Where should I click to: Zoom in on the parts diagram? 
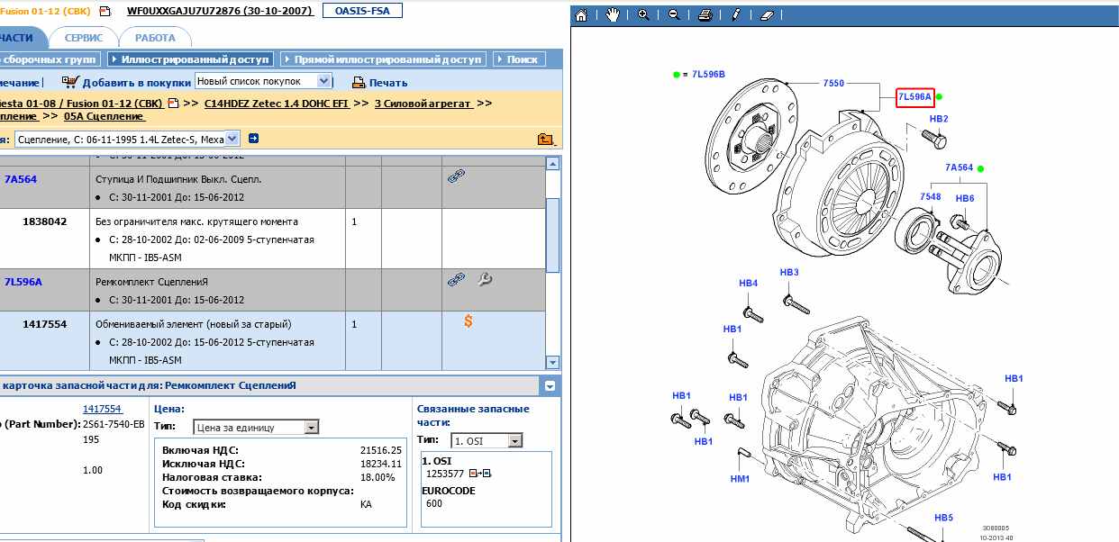pyautogui.click(x=643, y=15)
